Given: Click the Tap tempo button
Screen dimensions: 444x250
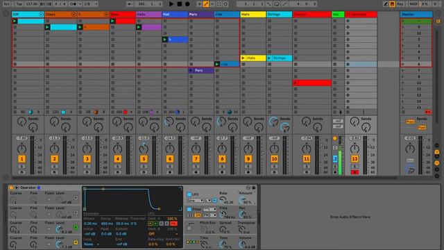Looking at the screenshot, I should [x=19, y=4].
